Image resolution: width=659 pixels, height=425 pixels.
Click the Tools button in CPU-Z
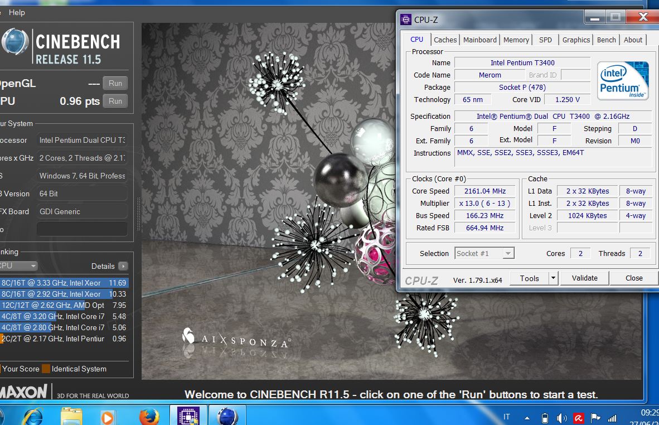(x=529, y=278)
